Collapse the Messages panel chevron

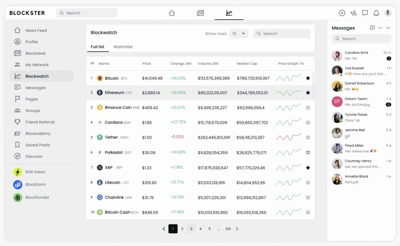[388, 28]
